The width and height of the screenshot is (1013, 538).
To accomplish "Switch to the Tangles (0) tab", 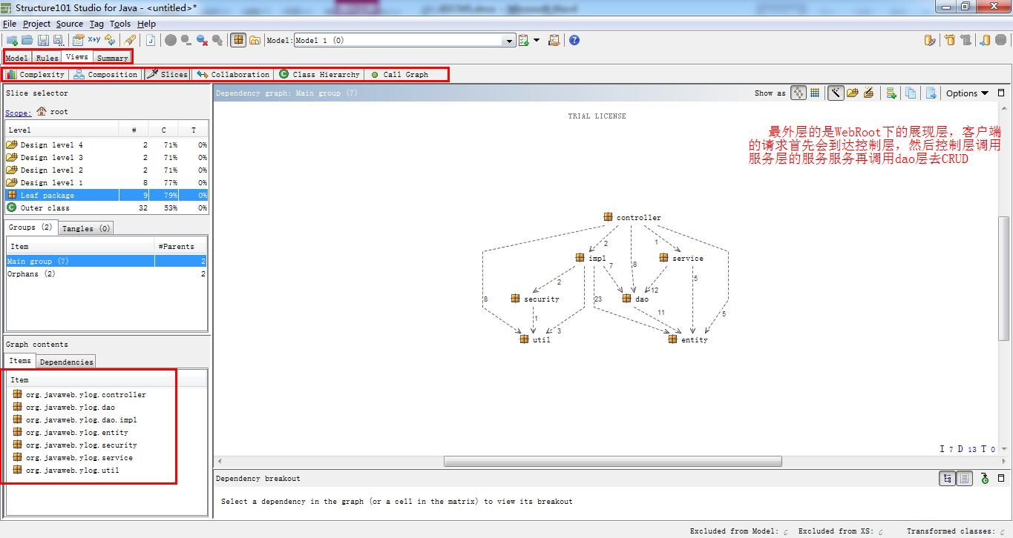I will pyautogui.click(x=86, y=228).
